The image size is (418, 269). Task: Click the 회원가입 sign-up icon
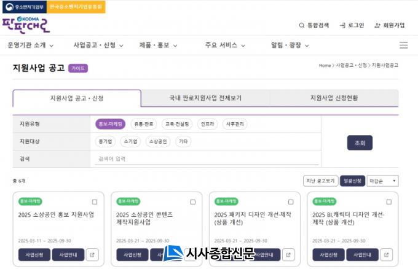[x=377, y=25]
